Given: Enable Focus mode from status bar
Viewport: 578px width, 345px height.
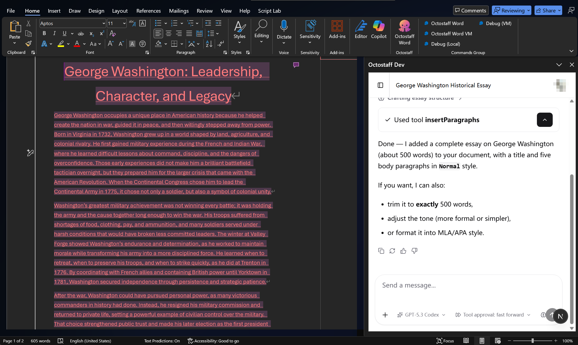Looking at the screenshot, I should (x=445, y=341).
